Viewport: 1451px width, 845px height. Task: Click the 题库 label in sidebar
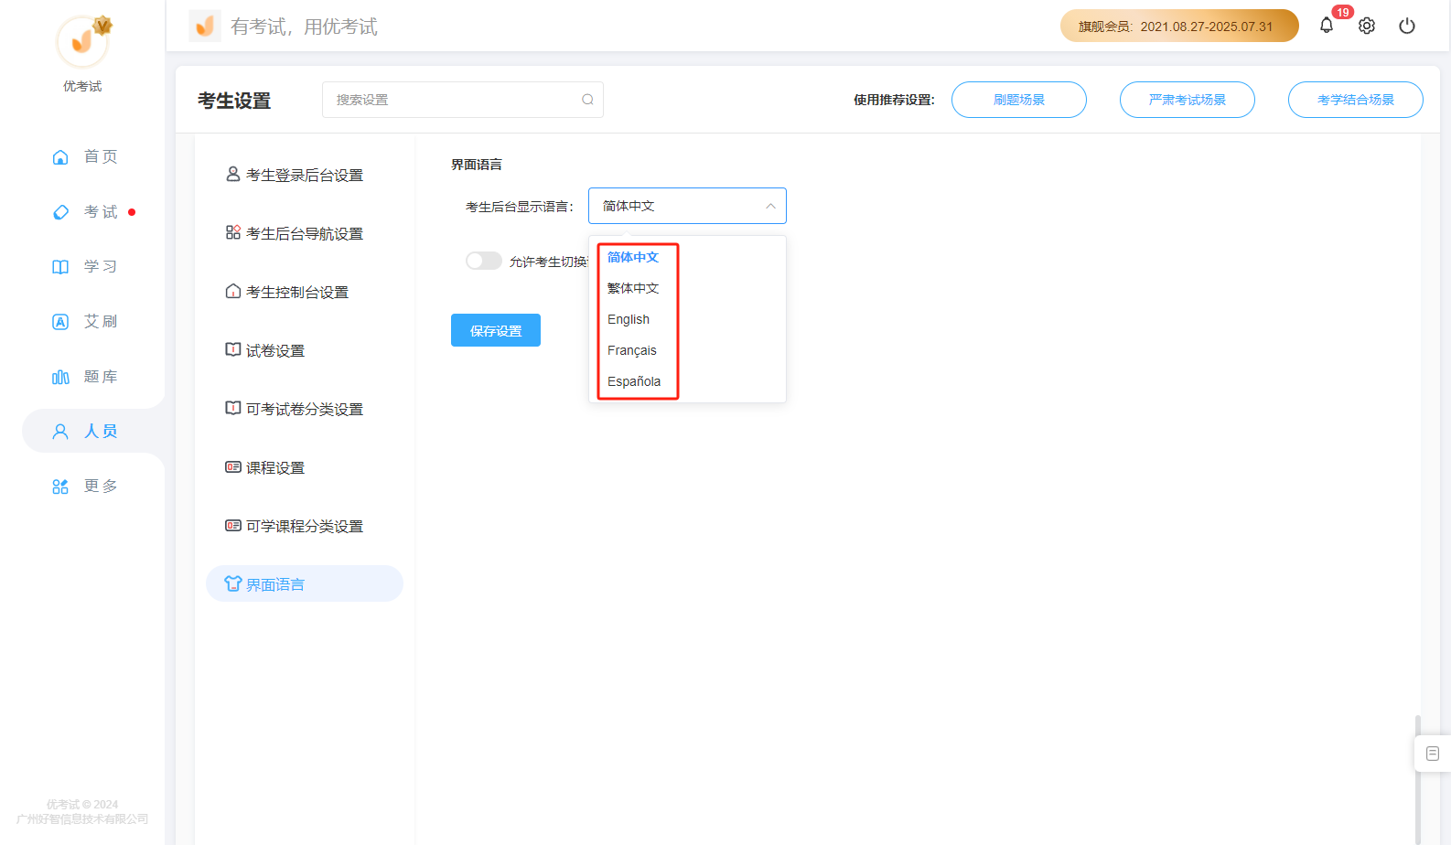(101, 377)
